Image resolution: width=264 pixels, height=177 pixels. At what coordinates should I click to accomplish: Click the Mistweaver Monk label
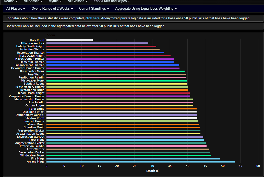coord(33,81)
